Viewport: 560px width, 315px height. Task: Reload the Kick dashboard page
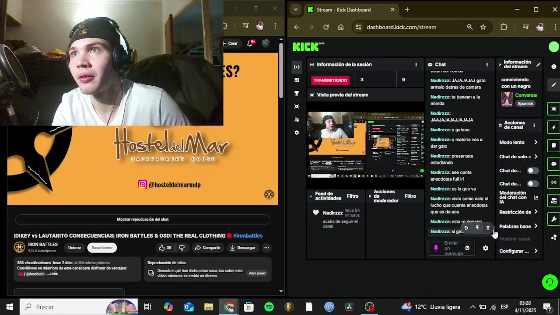pyautogui.click(x=326, y=27)
